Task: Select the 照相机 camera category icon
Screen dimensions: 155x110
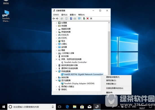Action: [59, 89]
